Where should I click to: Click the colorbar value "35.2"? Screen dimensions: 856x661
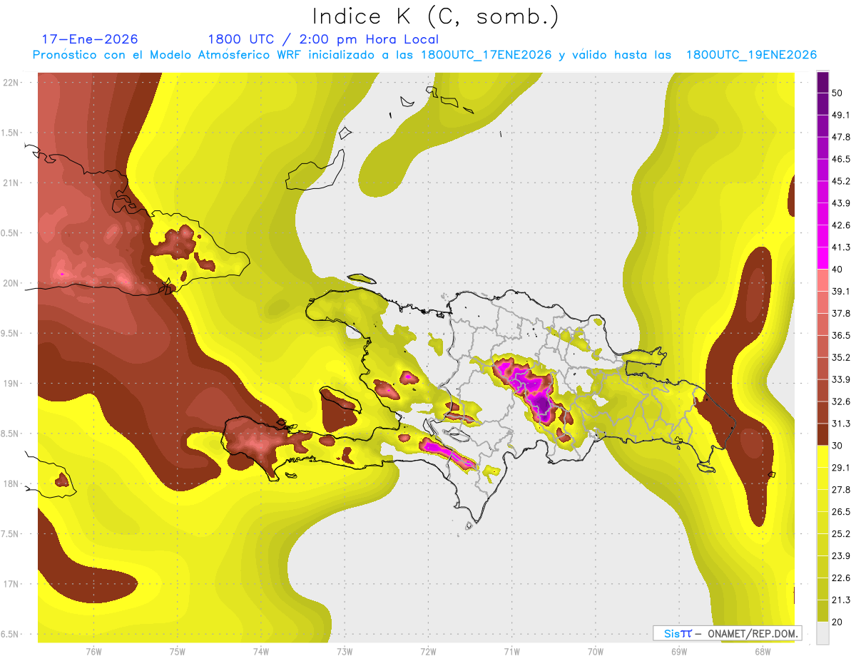[x=841, y=357]
